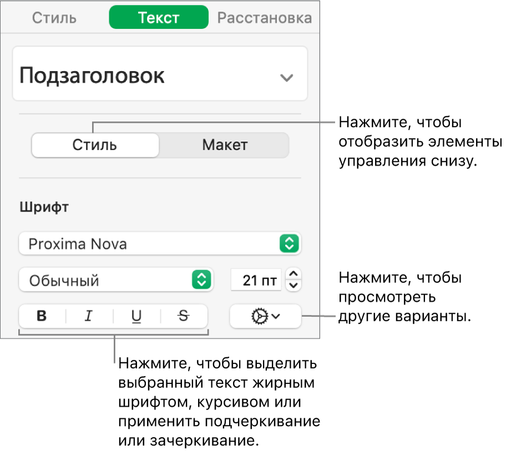Switch to the Стиль top tab
Image resolution: width=511 pixels, height=455 pixels.
pos(54,18)
